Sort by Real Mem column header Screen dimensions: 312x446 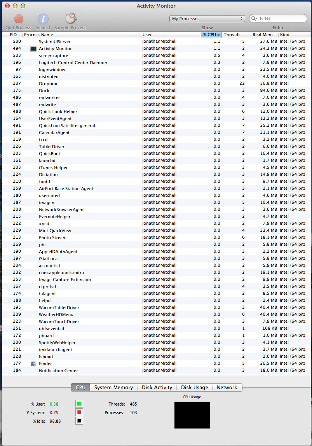click(262, 35)
